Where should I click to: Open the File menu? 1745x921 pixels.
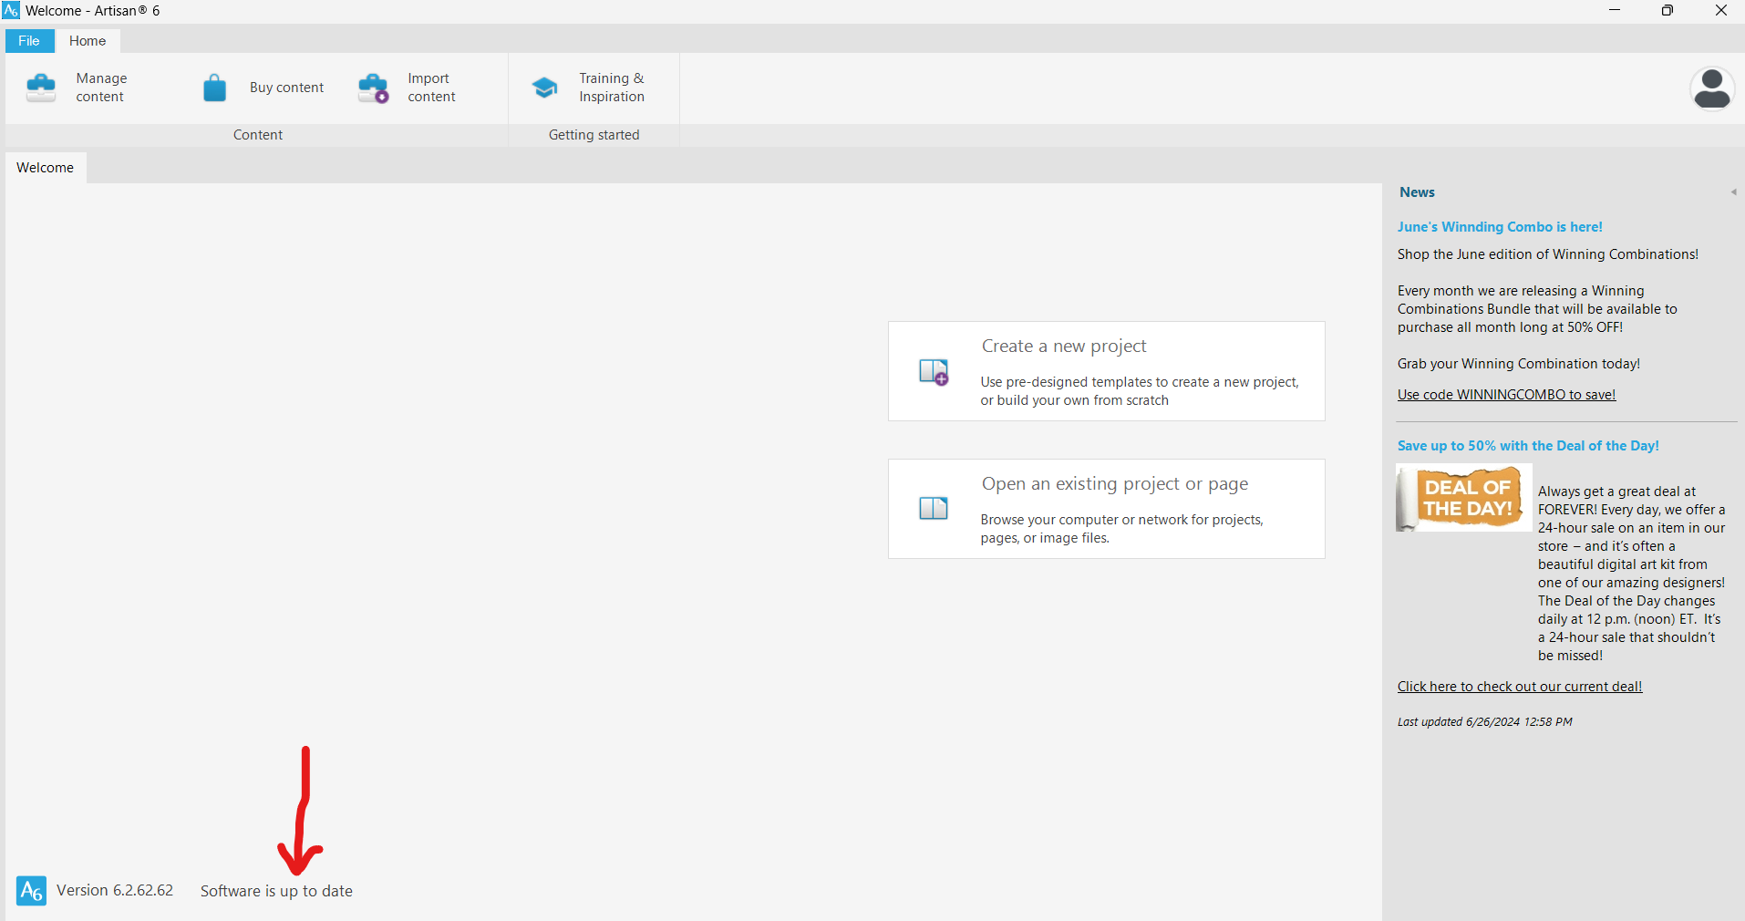point(29,41)
